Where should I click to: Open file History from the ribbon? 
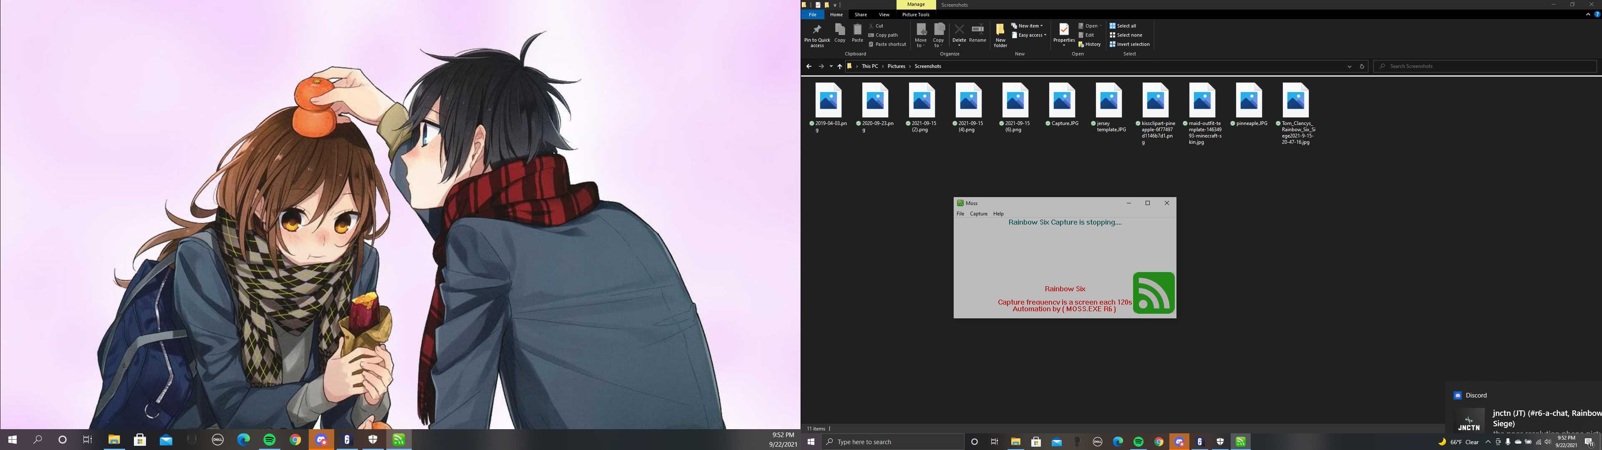1090,44
